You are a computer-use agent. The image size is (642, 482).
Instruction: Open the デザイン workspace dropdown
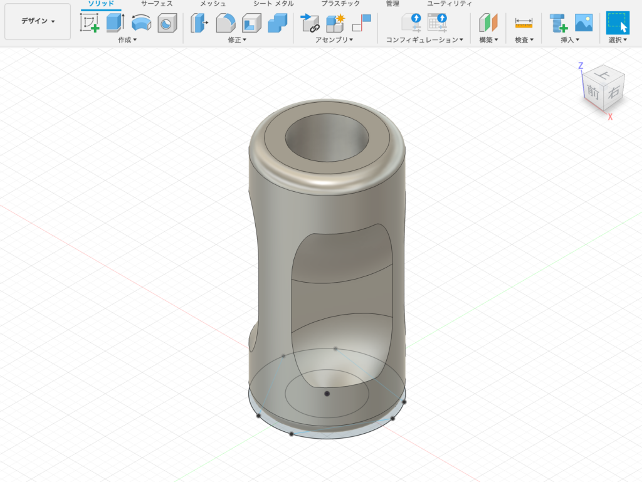point(38,21)
